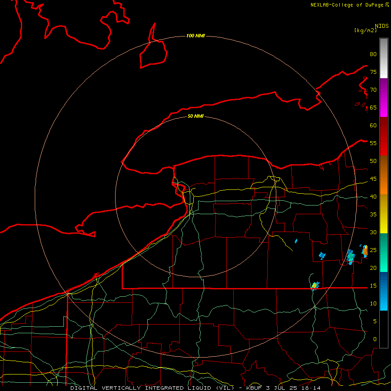This screenshot has width=391, height=391.
Task: Click the KBUF station identifier in footer
Action: [x=254, y=388]
